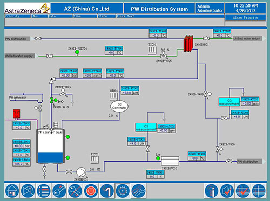Open the home screen icon

tap(12, 191)
